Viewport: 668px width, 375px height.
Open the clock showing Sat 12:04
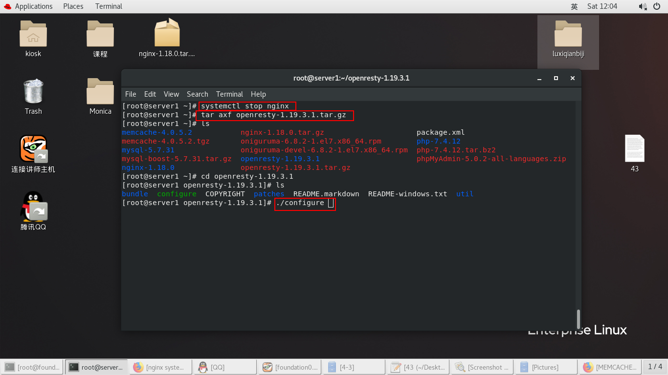pos(602,6)
